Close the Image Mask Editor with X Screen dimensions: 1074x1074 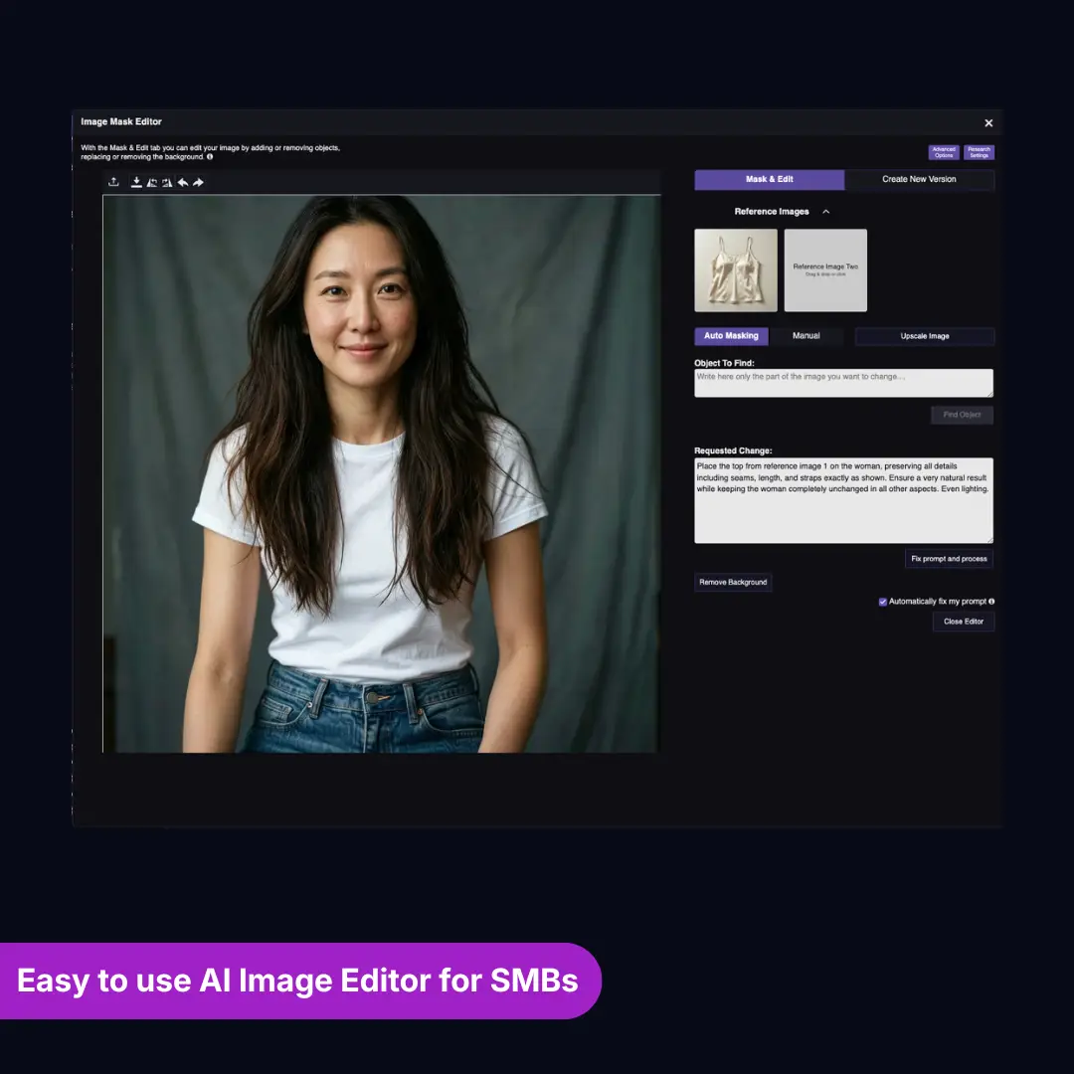[x=988, y=123]
